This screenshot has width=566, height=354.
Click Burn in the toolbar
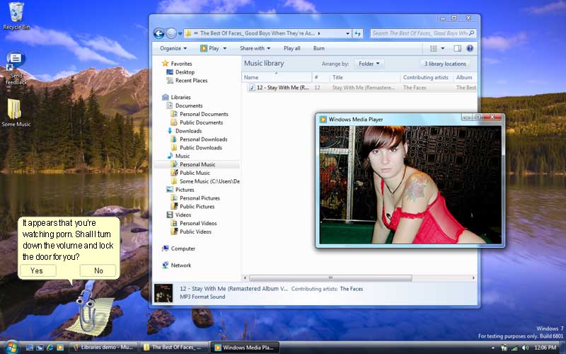[319, 48]
